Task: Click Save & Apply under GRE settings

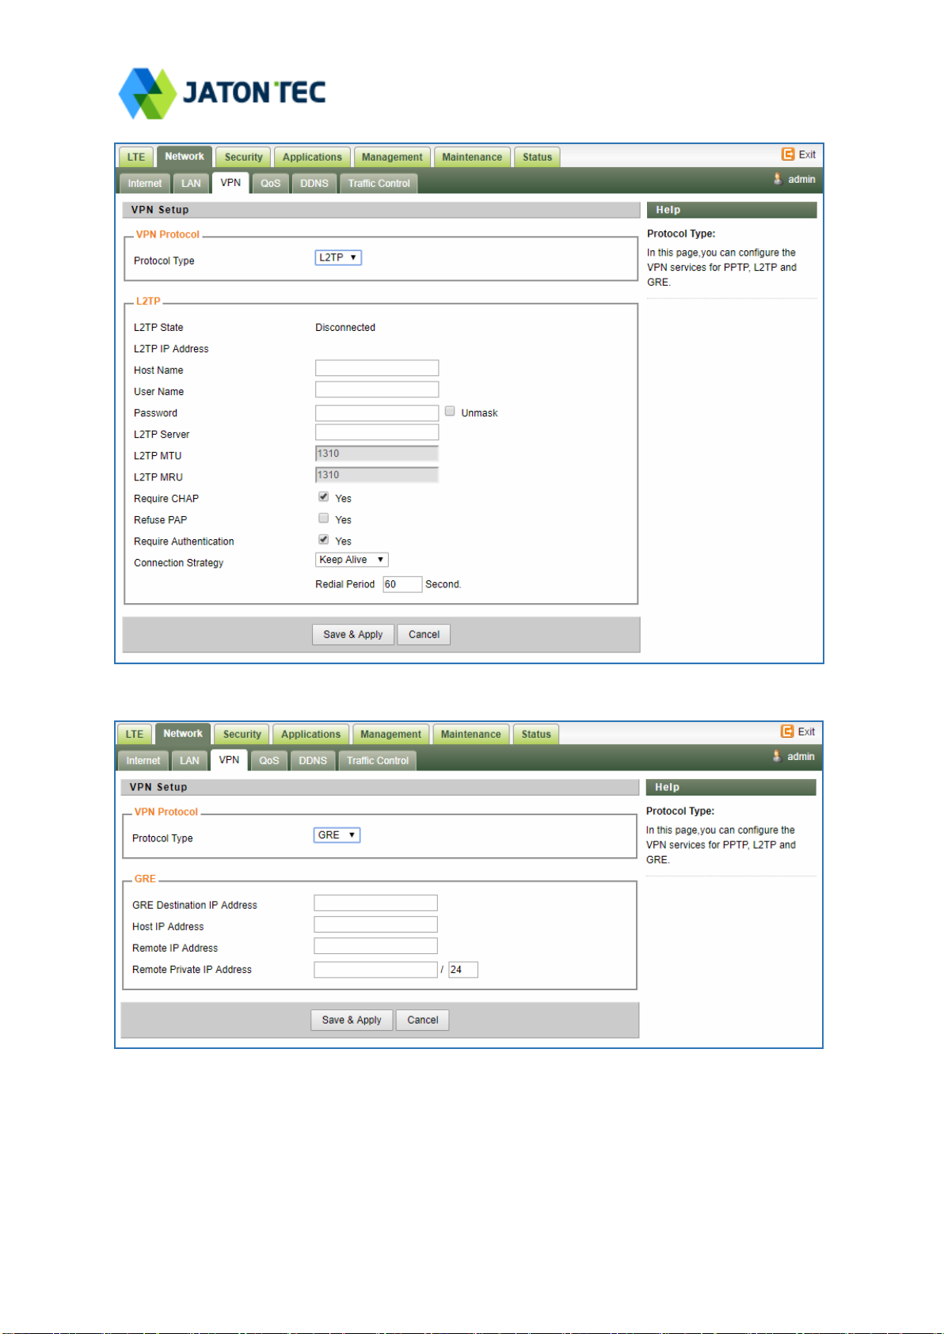Action: tap(352, 1020)
